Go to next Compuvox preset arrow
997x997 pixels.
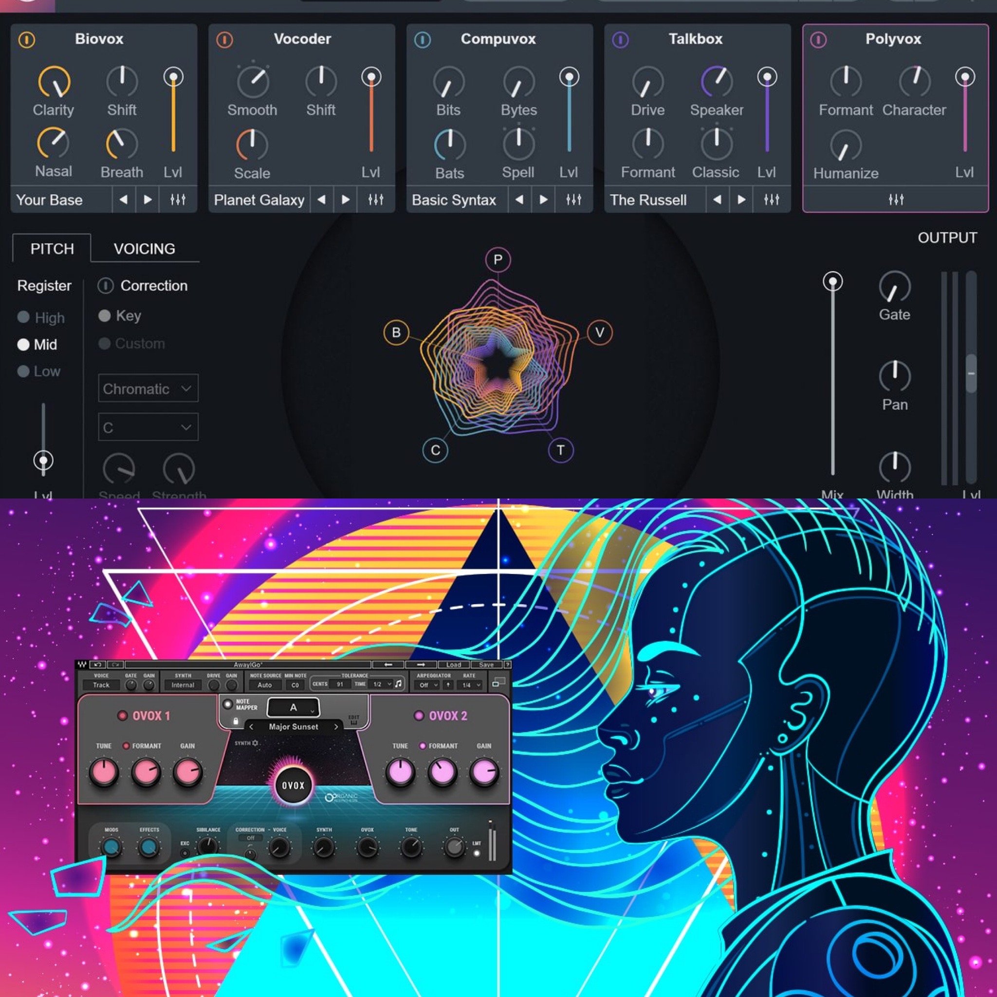pos(543,200)
